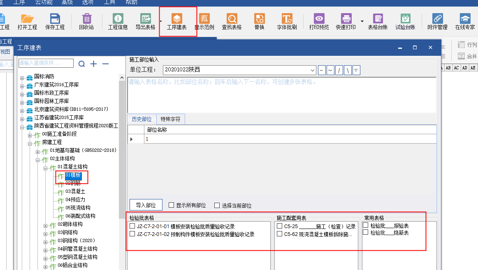Viewport: 478px width, 270px height.
Task: Expand 国标市政工序库 node
Action: click(x=22, y=94)
